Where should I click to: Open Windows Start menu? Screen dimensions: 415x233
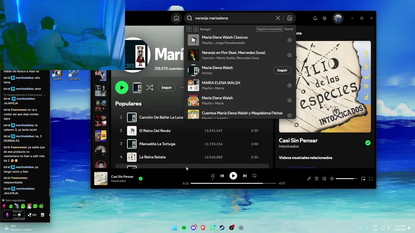[174, 228]
